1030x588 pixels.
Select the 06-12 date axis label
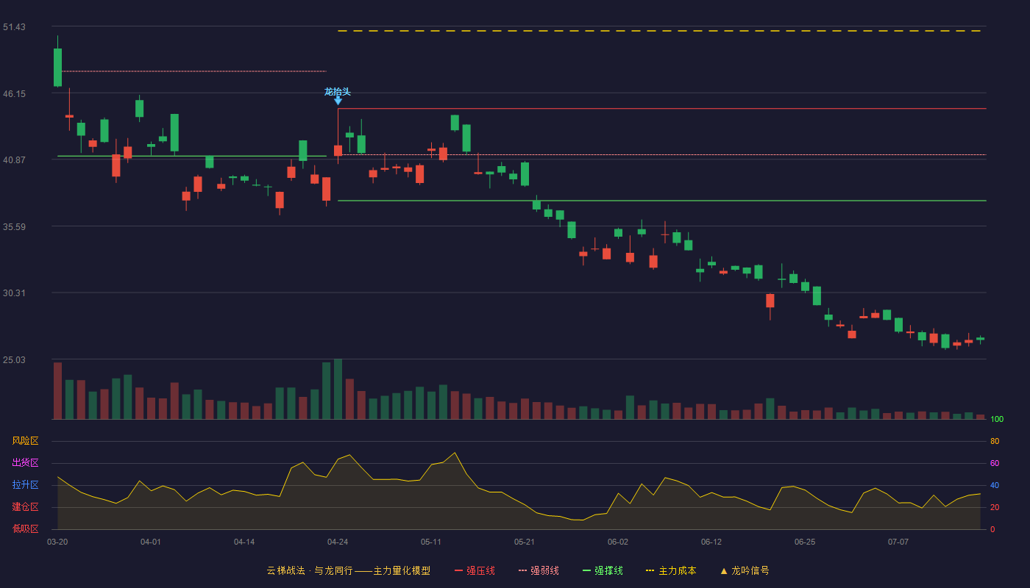711,542
